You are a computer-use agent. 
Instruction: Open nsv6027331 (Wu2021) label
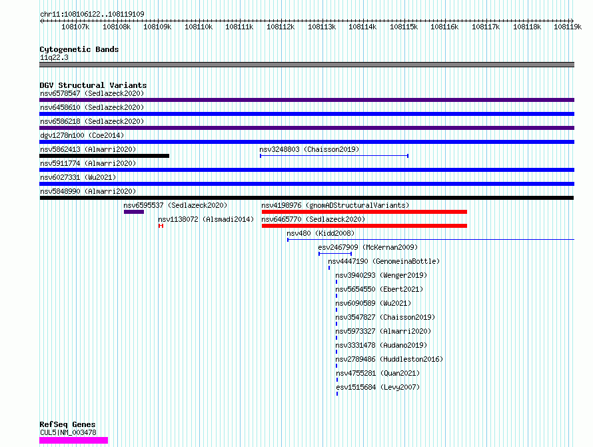point(78,177)
